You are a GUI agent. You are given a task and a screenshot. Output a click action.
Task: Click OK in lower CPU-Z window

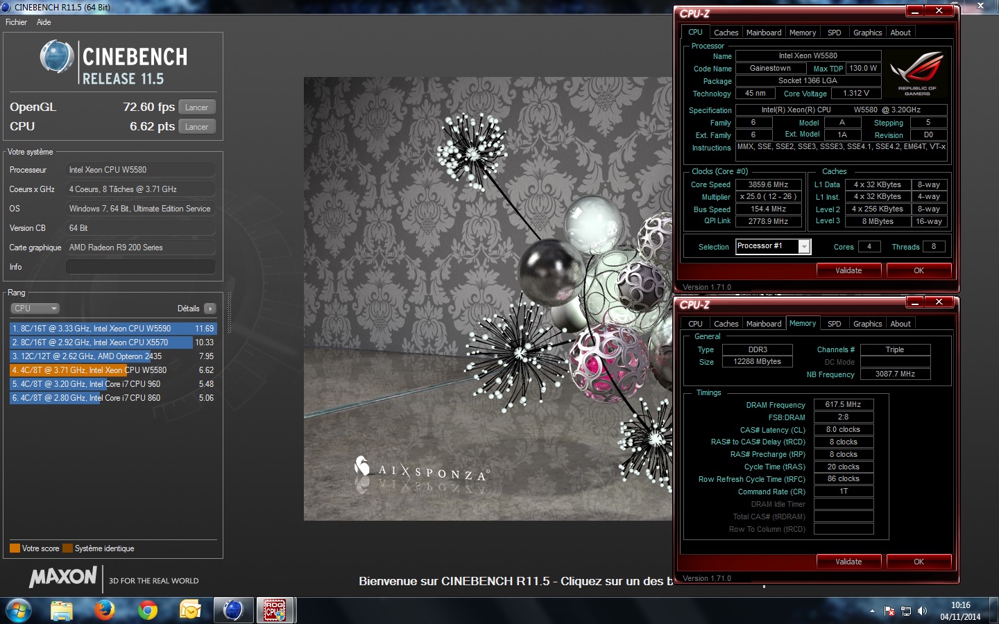click(919, 562)
